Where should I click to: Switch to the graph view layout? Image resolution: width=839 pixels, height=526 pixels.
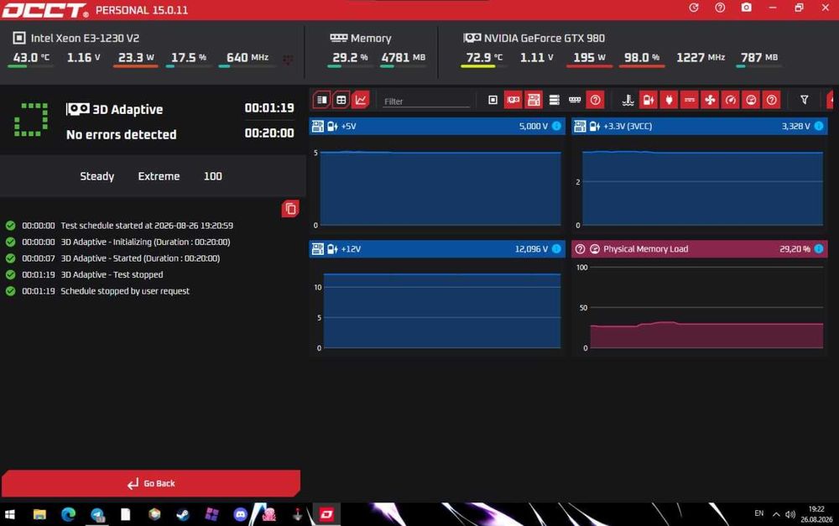point(361,100)
